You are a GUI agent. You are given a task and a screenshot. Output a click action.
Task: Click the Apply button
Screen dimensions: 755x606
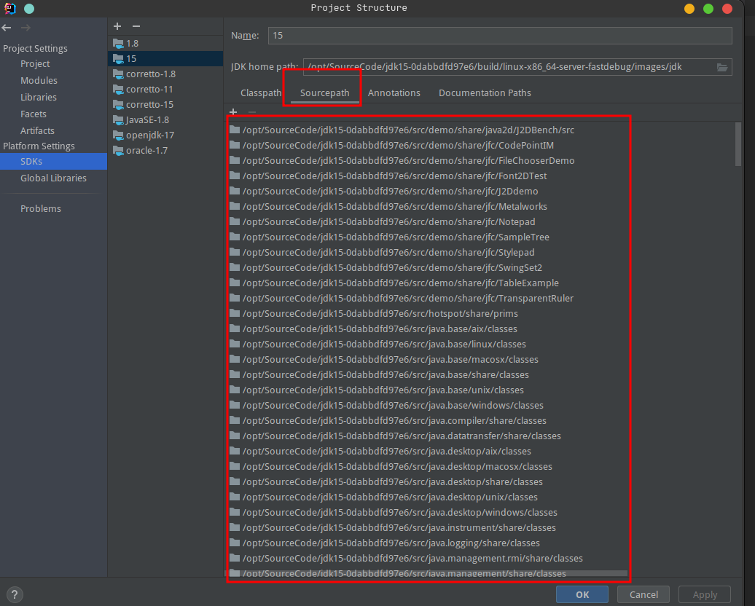tap(705, 594)
